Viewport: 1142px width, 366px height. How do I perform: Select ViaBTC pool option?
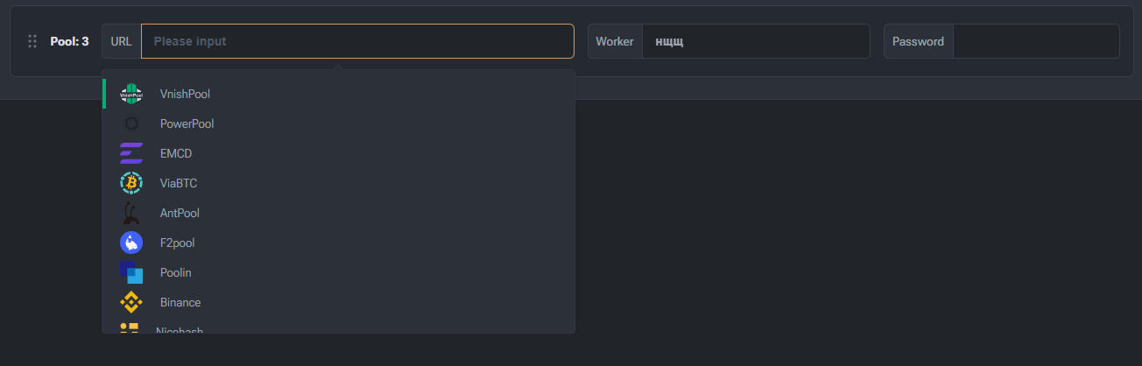pyautogui.click(x=338, y=183)
